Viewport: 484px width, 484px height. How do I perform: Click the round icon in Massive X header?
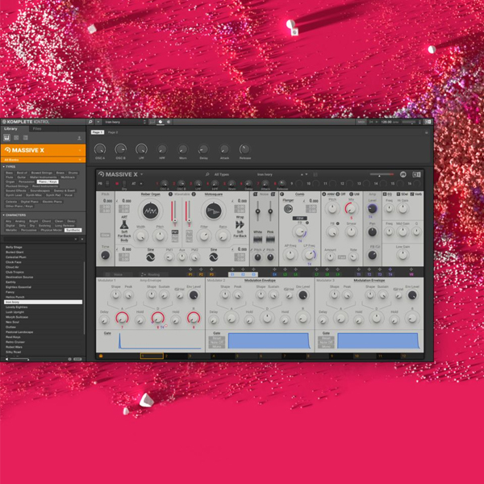click(403, 174)
